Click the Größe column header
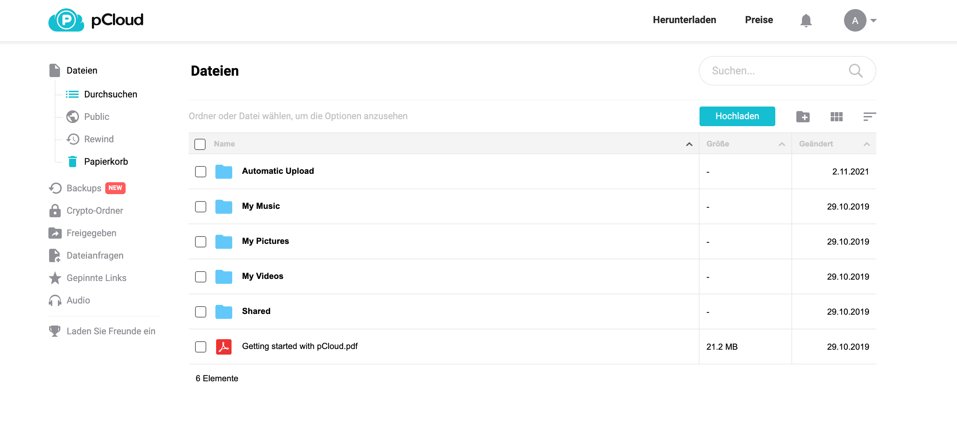 coord(717,144)
